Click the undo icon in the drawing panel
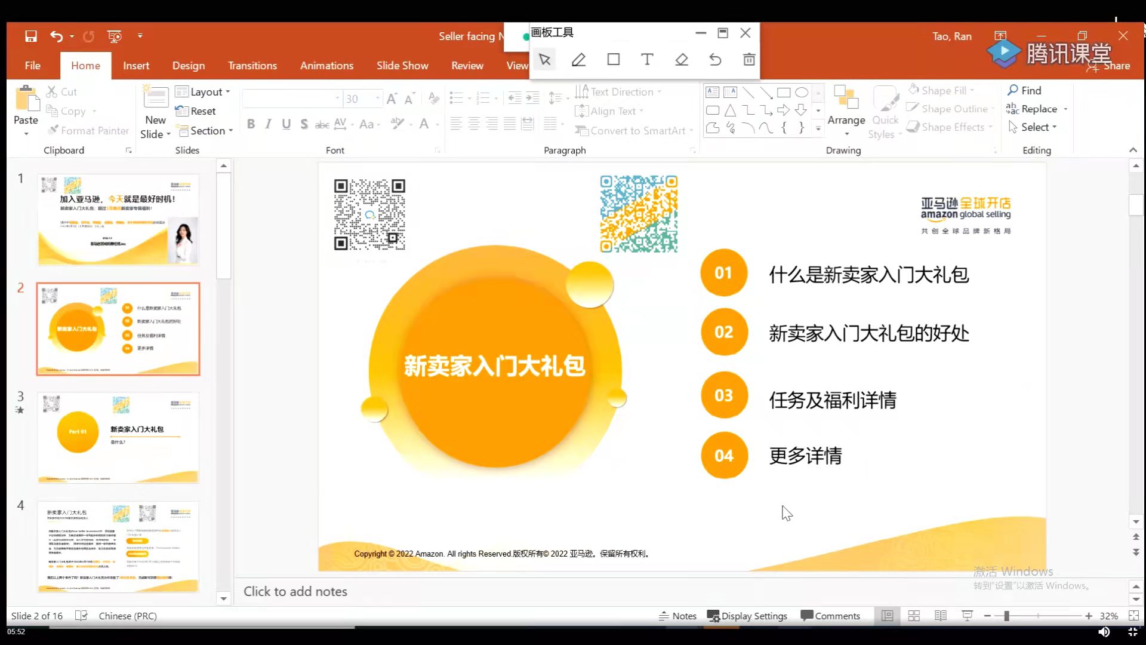The height and width of the screenshot is (645, 1146). pos(714,59)
